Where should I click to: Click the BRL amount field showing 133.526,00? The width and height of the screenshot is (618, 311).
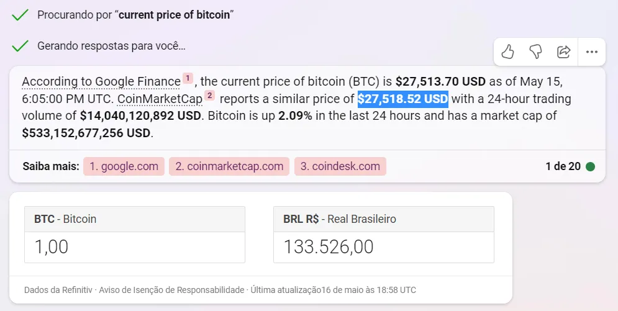point(383,246)
